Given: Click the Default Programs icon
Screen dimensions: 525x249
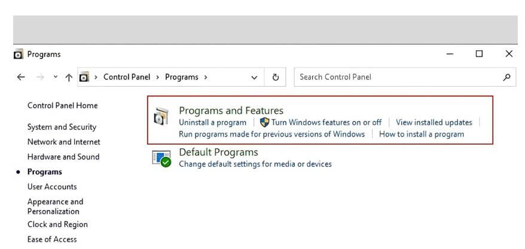Looking at the screenshot, I should [161, 158].
